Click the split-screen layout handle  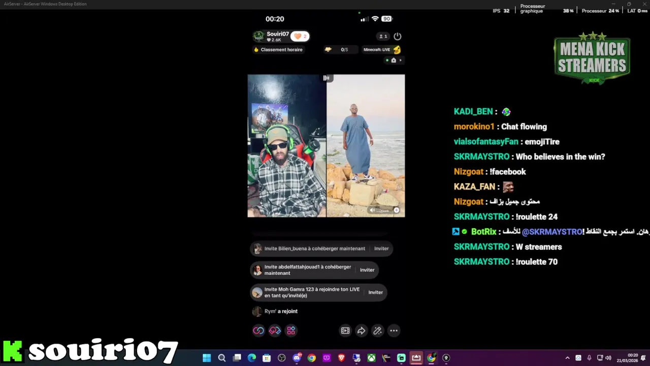coord(326,78)
